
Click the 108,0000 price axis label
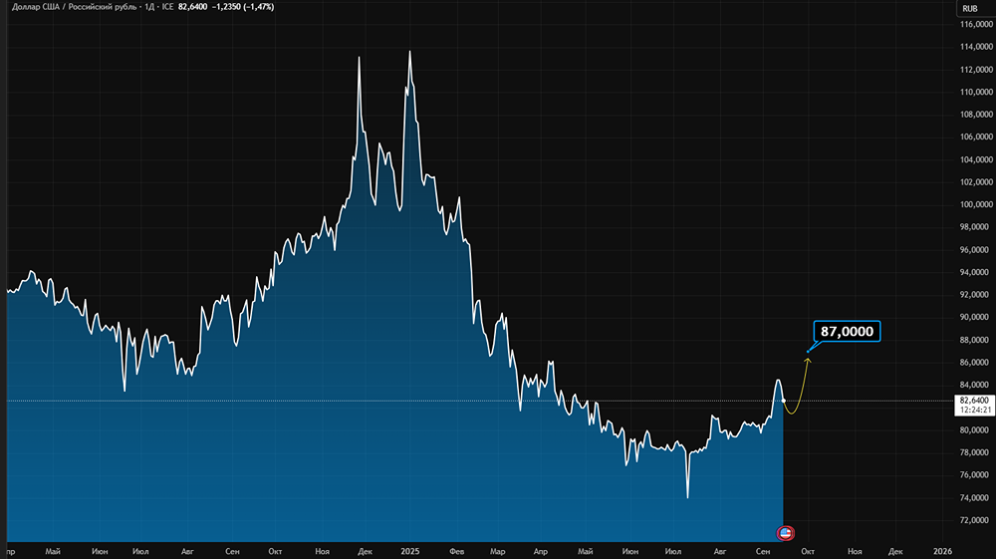976,115
